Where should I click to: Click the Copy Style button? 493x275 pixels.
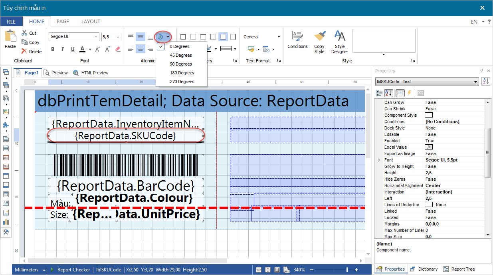[319, 42]
